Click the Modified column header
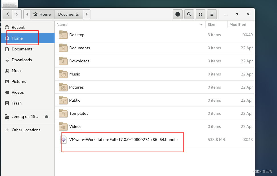Image resolution: width=277 pixels, height=176 pixels. (x=238, y=25)
